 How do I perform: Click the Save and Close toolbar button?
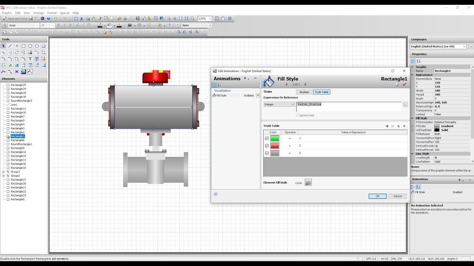(16, 18)
